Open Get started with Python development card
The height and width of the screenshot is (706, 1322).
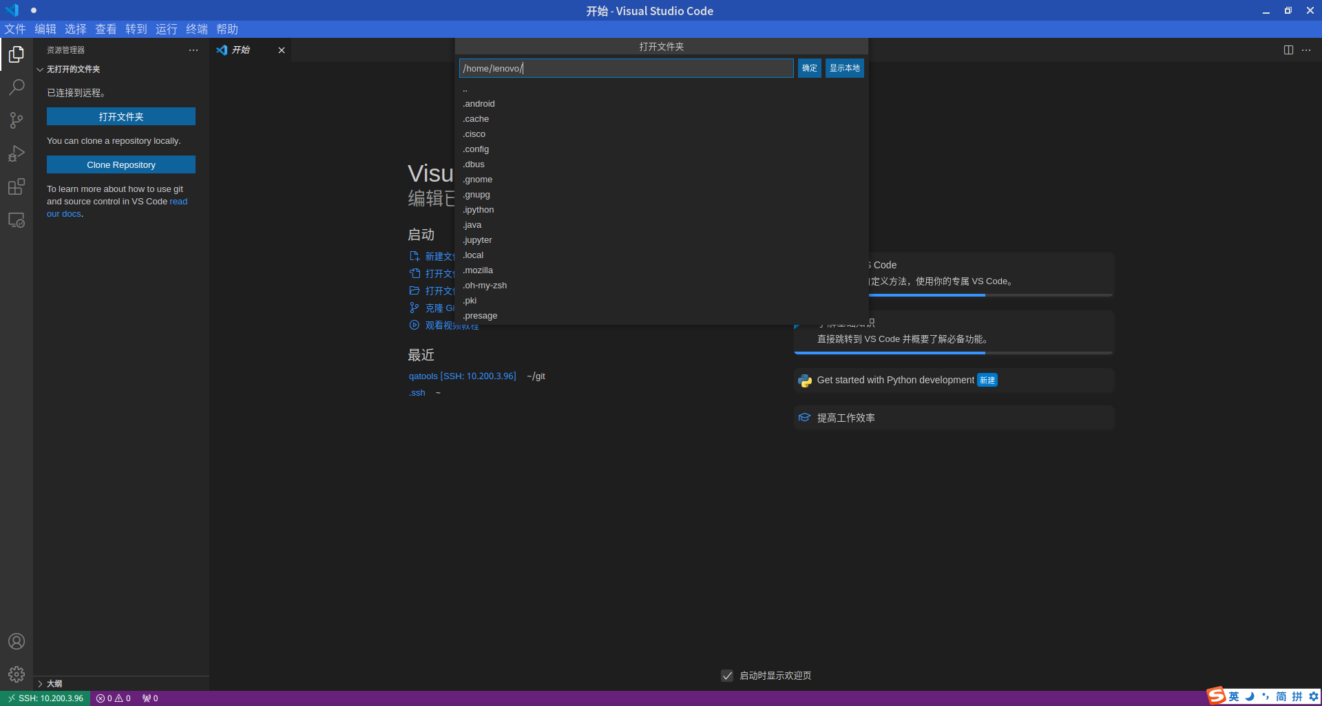[954, 381]
